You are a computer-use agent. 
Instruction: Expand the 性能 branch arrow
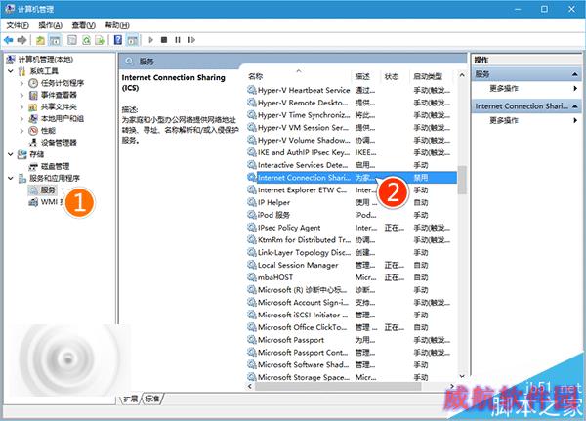[x=21, y=131]
